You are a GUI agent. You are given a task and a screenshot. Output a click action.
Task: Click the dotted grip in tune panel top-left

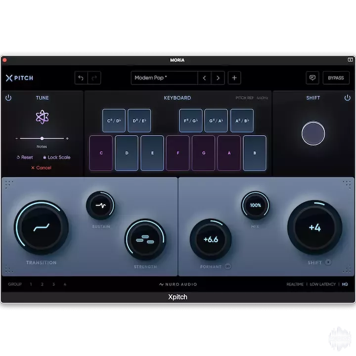pyautogui.click(x=9, y=184)
